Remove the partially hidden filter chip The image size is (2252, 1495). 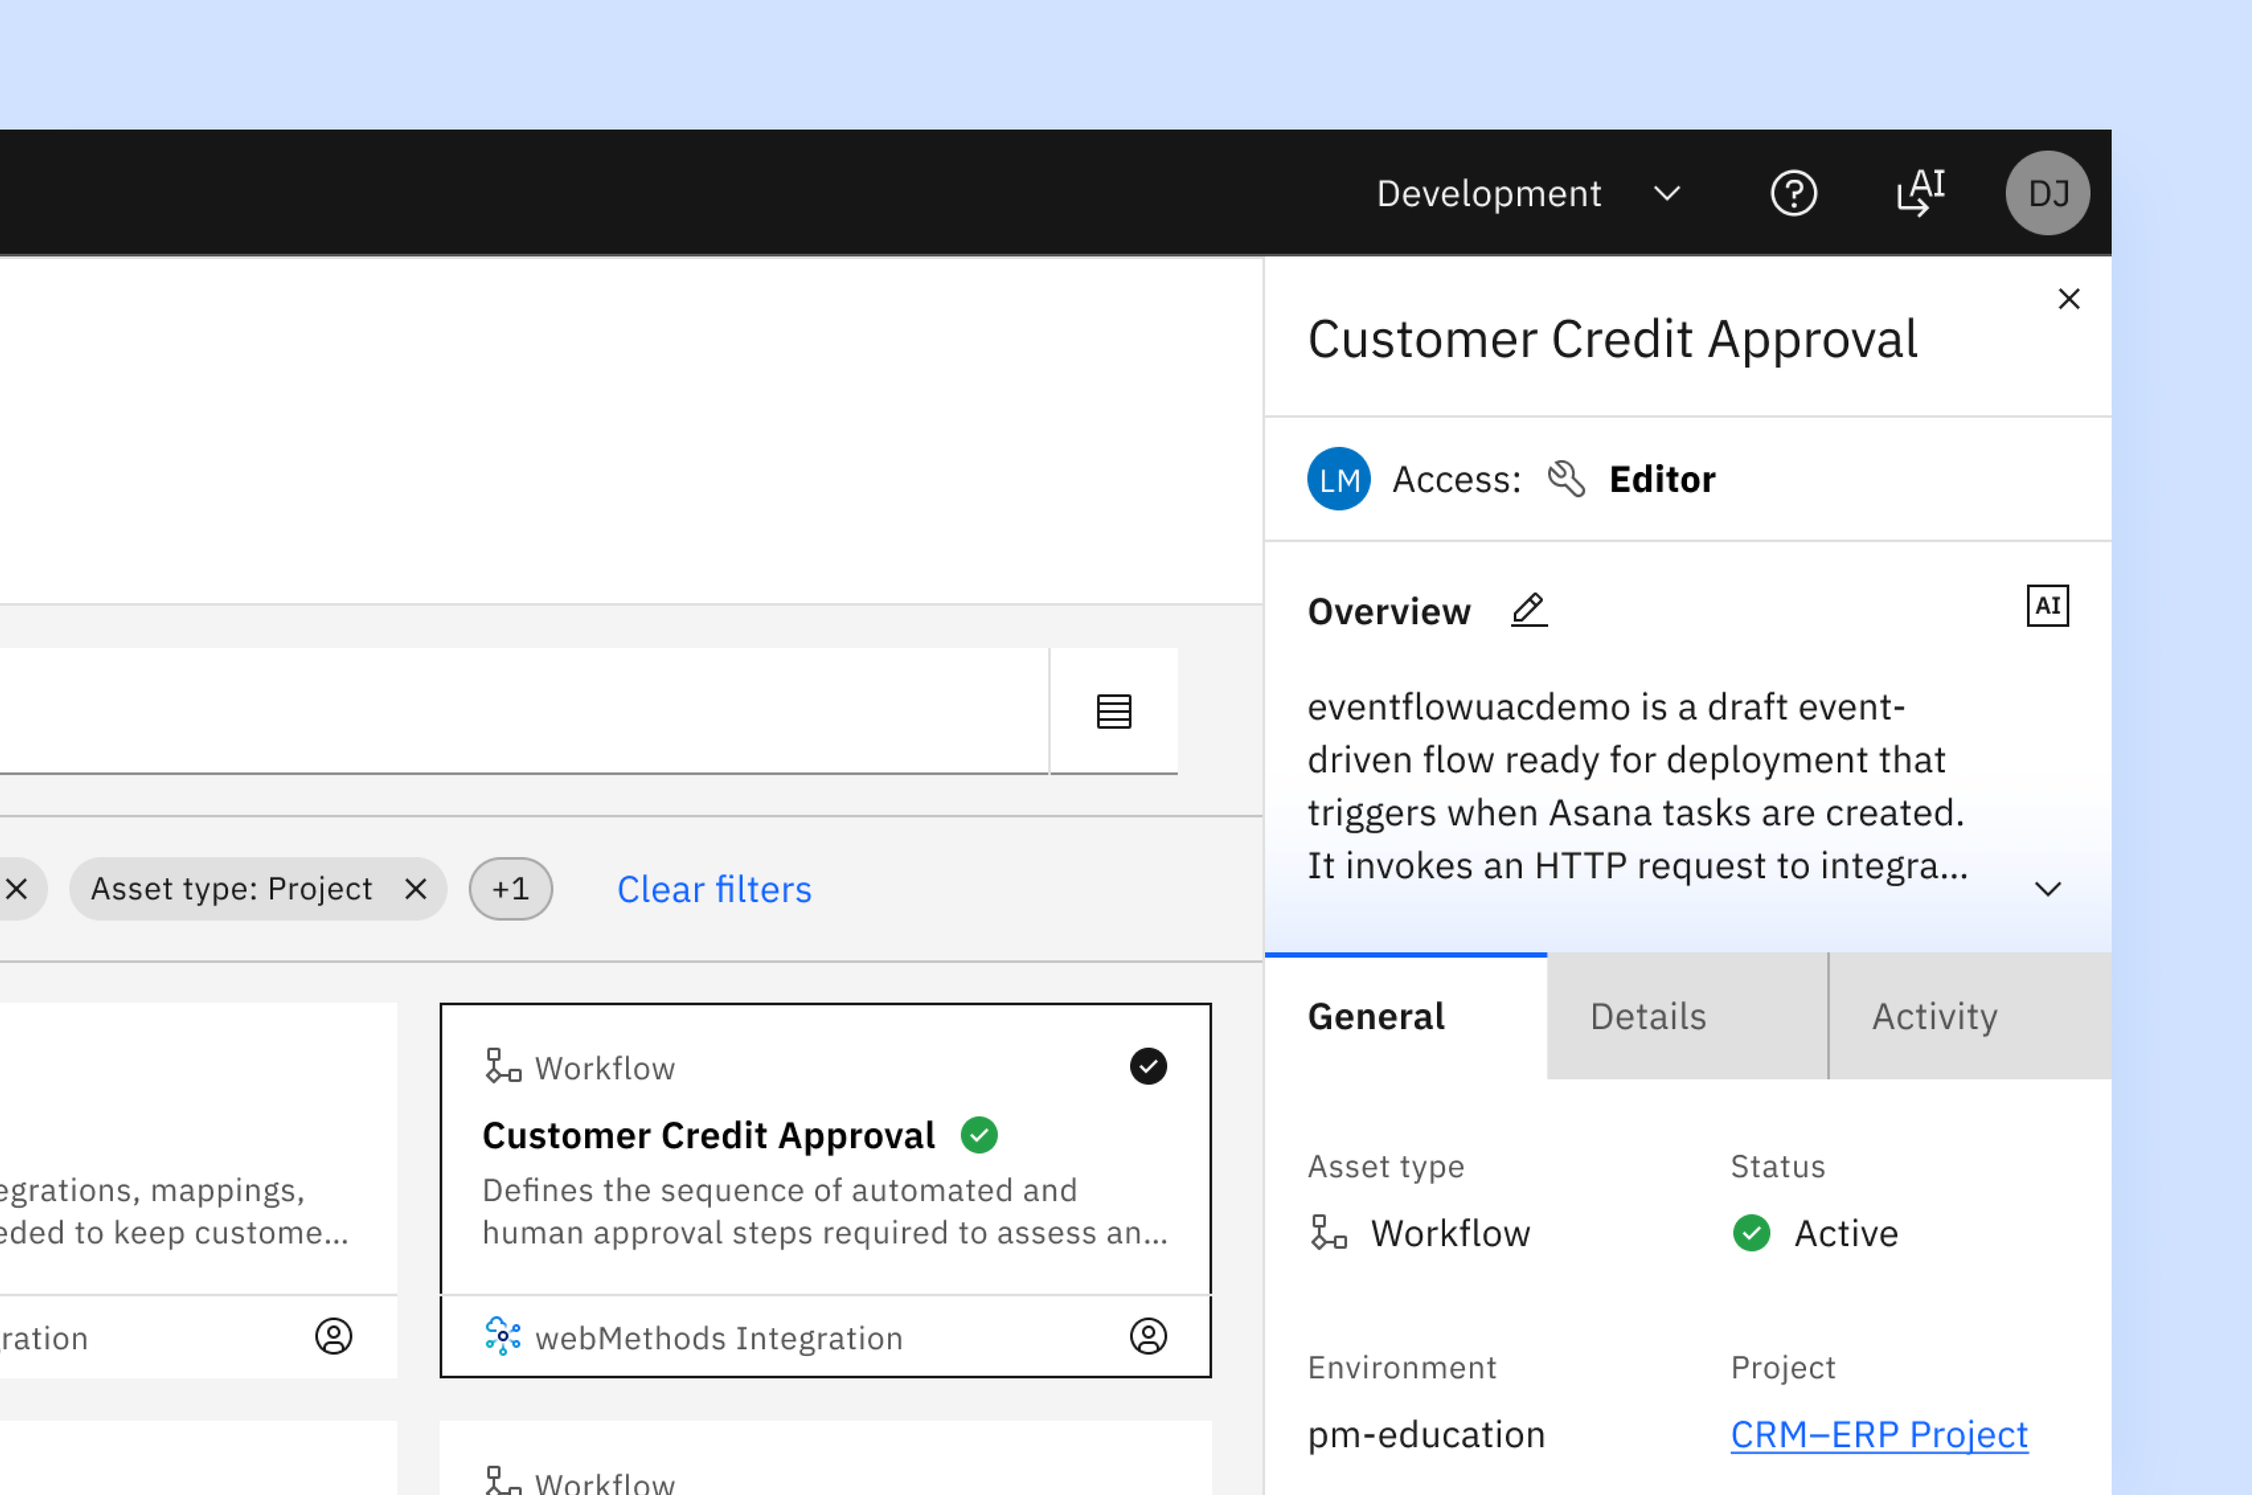(16, 889)
